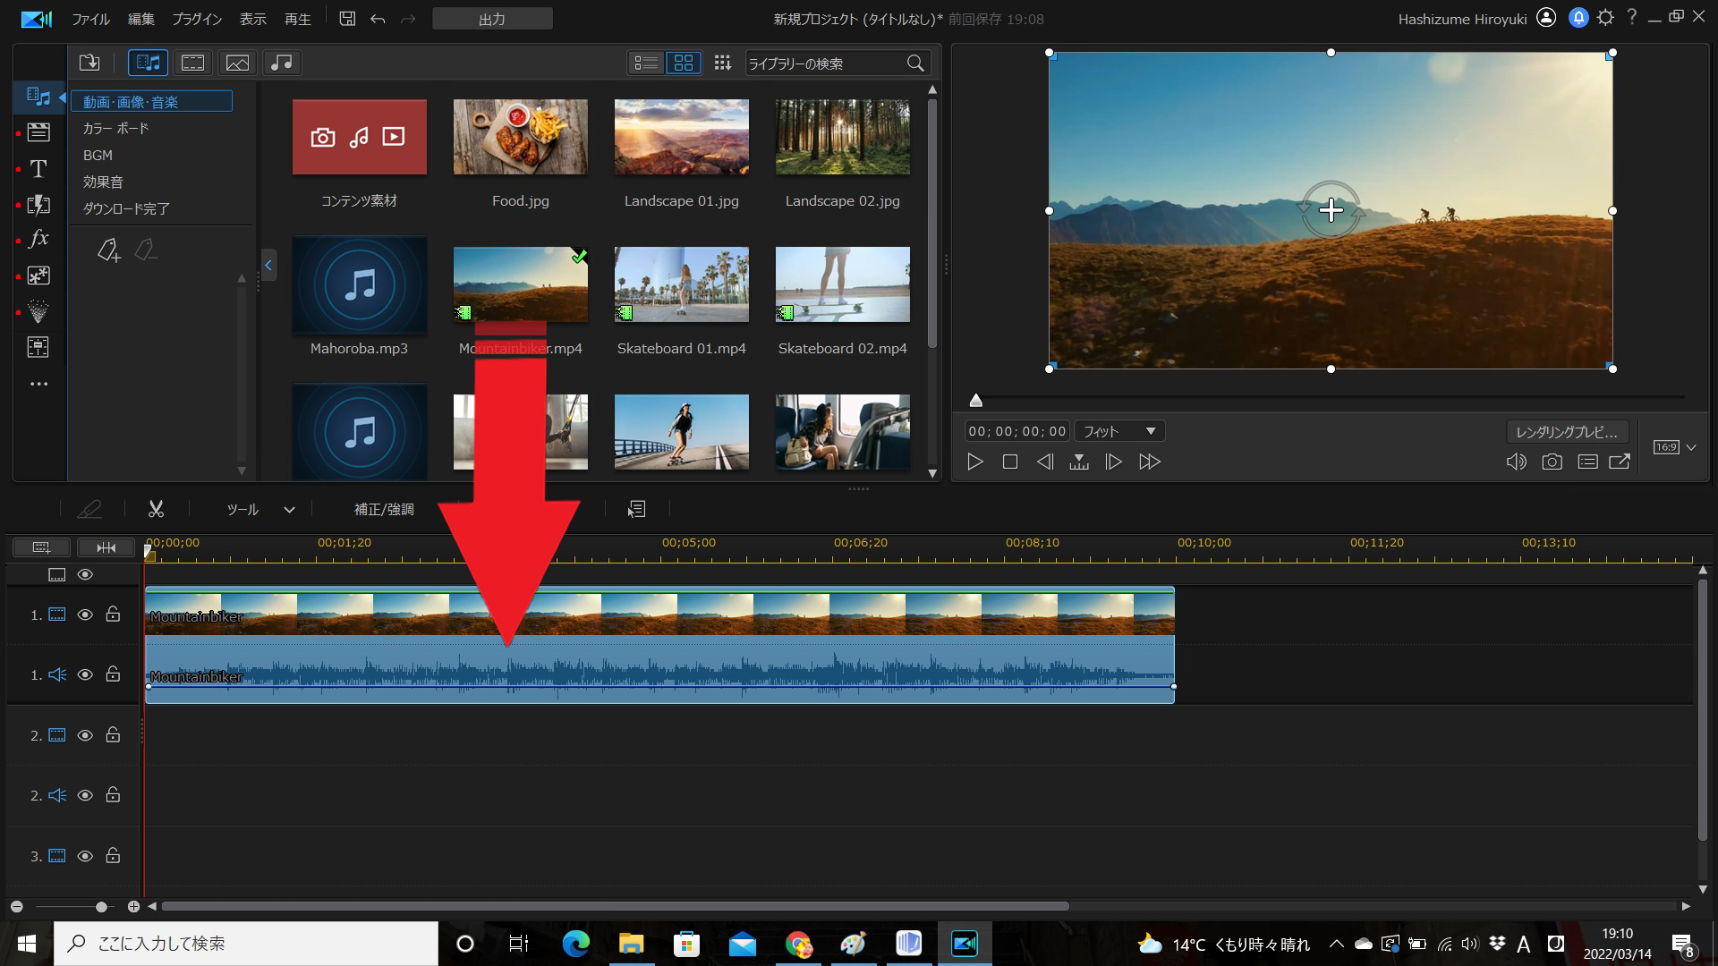This screenshot has width=1718, height=966.
Task: Filter library to videos only
Action: (192, 63)
